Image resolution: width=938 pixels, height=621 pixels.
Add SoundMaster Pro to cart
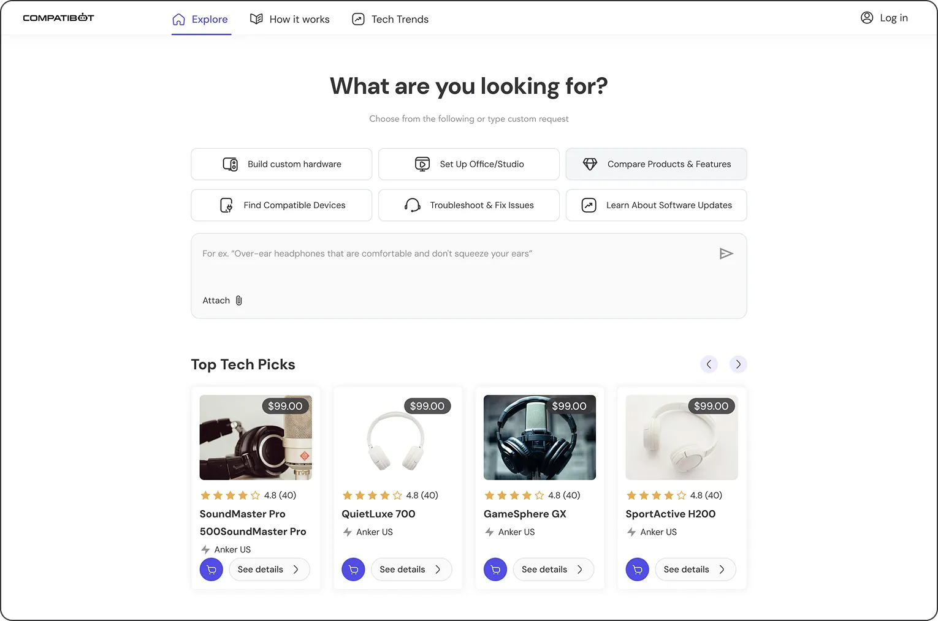click(x=212, y=570)
